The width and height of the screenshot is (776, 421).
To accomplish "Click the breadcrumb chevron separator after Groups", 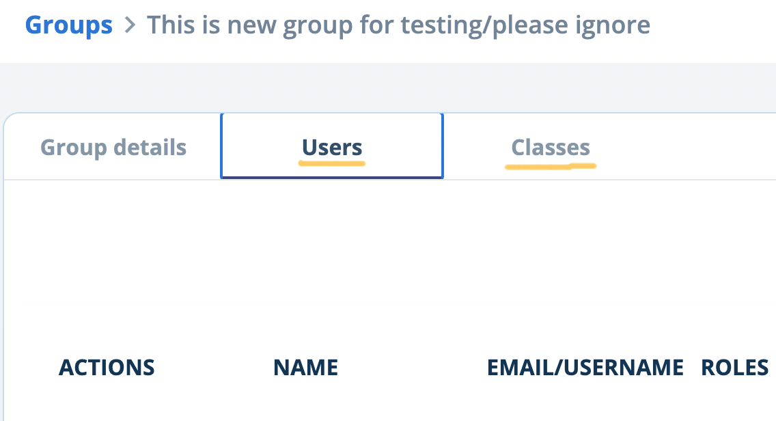I will pos(130,27).
